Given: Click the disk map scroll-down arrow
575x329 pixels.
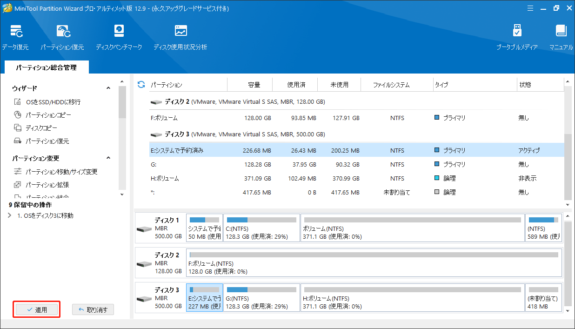Looking at the screenshot, I should pyautogui.click(x=568, y=310).
